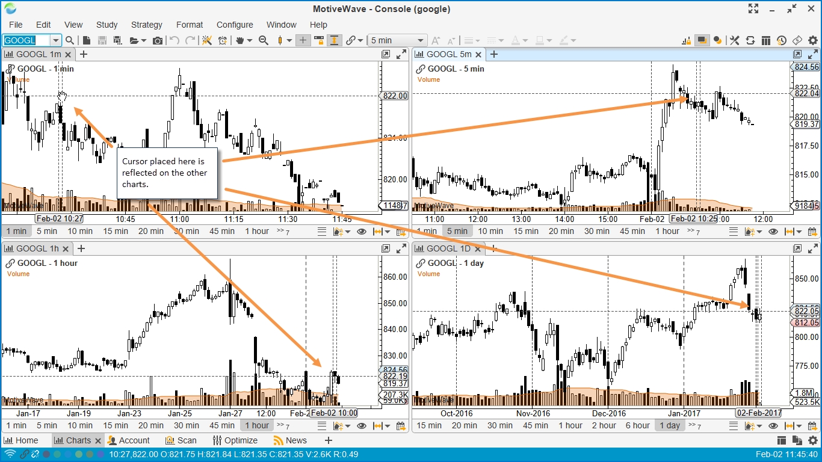Open the columns panel icon

[765, 40]
